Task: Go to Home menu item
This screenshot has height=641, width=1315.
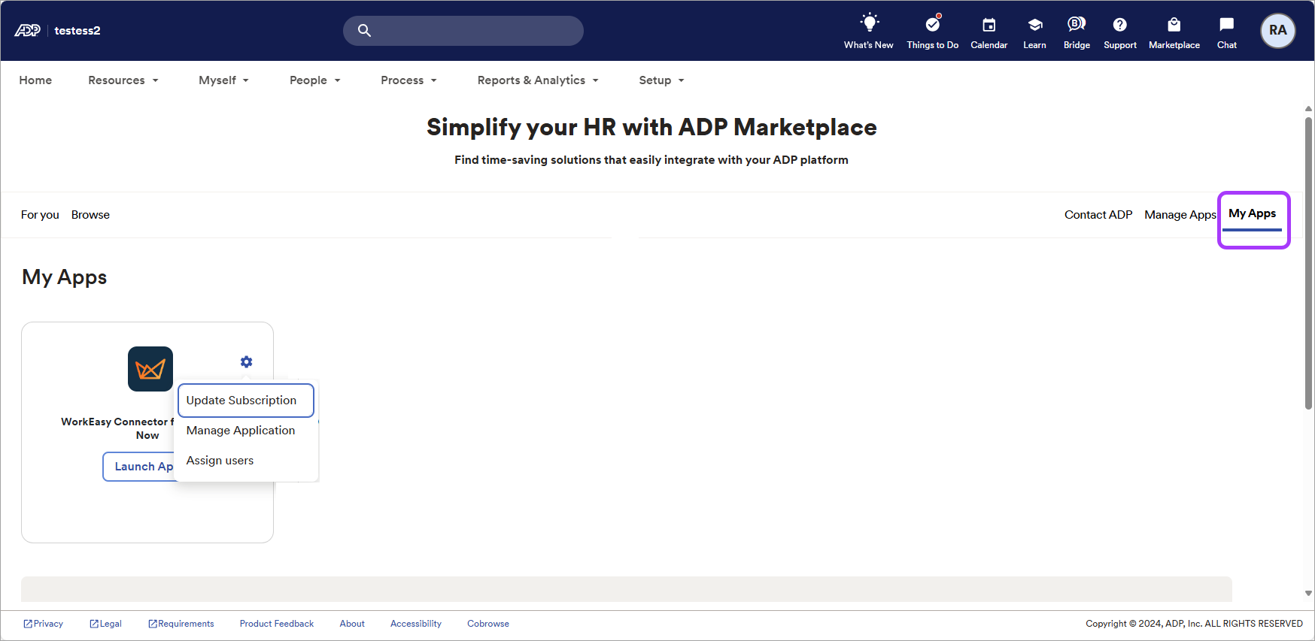Action: tap(35, 80)
